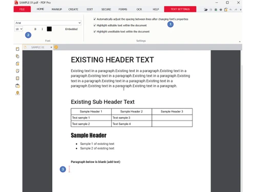Click the Sample Header 1 table cell
256x192 pixels.
(x=91, y=112)
